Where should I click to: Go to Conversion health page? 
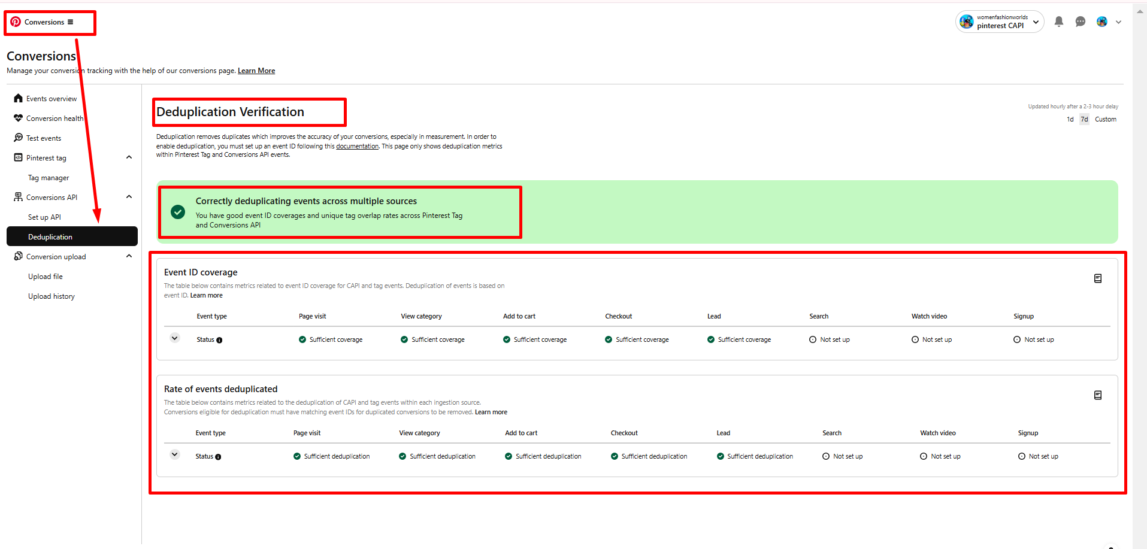(55, 119)
